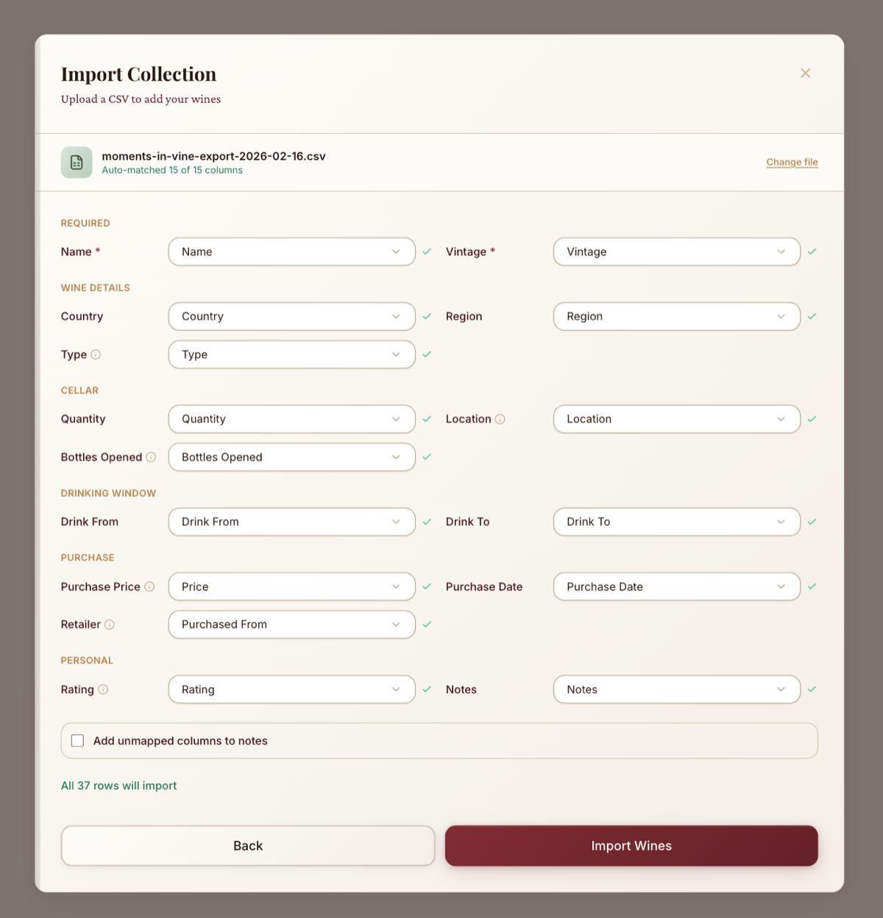Click the info icon beside Purchase Price
Viewport: 883px width, 918px height.
pos(150,586)
